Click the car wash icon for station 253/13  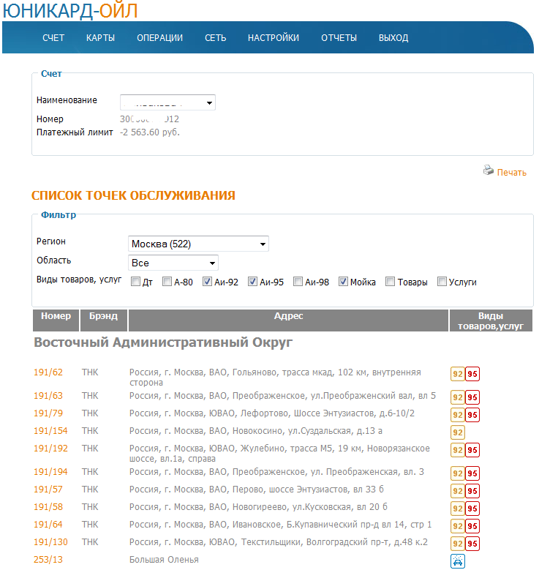457,561
